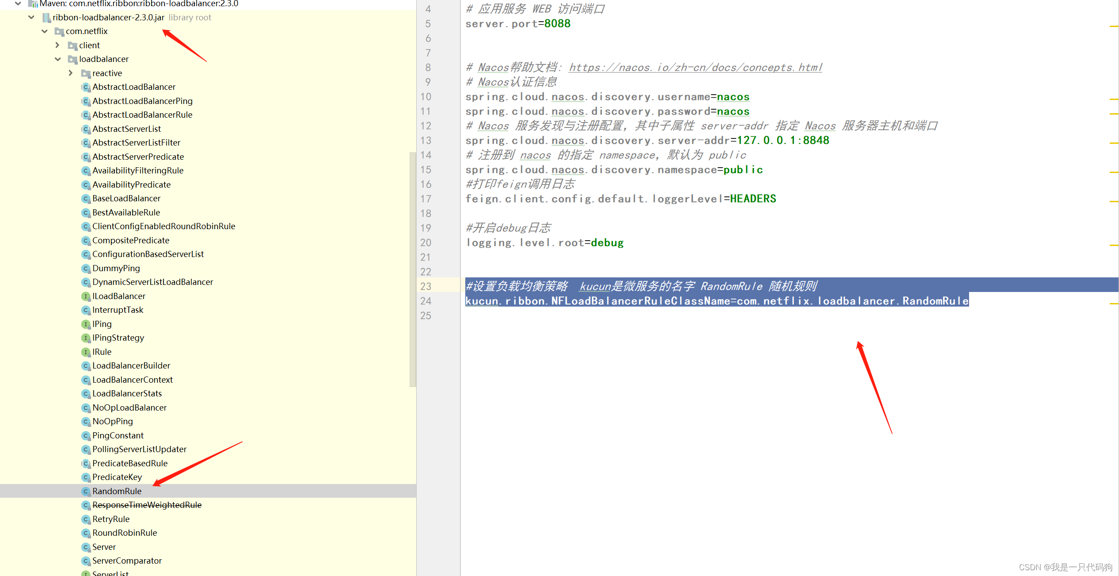Click line number 23 in the editor gutter
Viewport: 1119px width, 576px height.
coord(425,286)
